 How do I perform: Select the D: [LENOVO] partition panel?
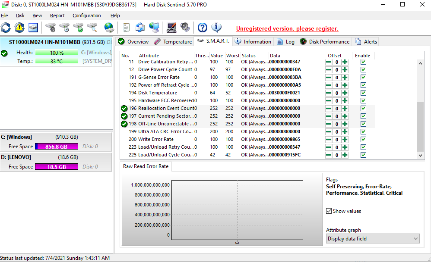(x=56, y=162)
